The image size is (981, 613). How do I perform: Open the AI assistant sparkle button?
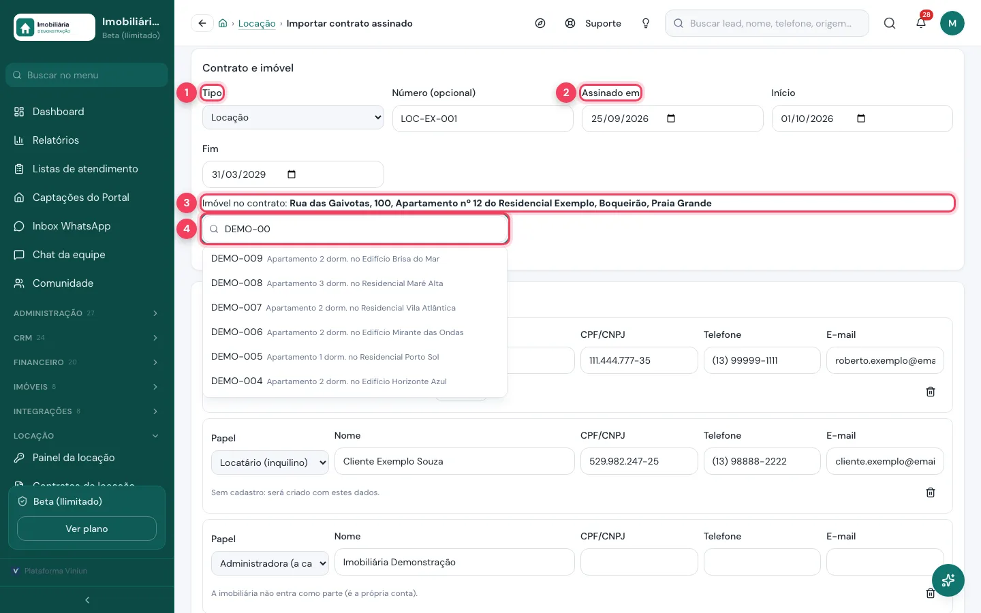coord(948,580)
